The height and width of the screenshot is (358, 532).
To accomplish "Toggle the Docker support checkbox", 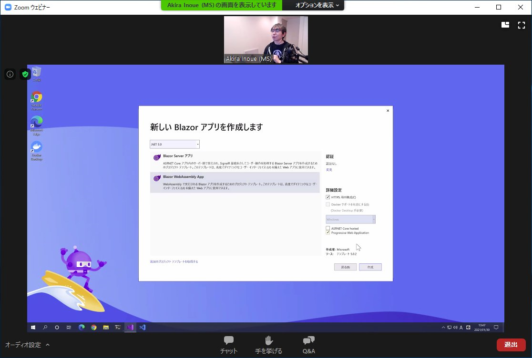I will pyautogui.click(x=328, y=204).
